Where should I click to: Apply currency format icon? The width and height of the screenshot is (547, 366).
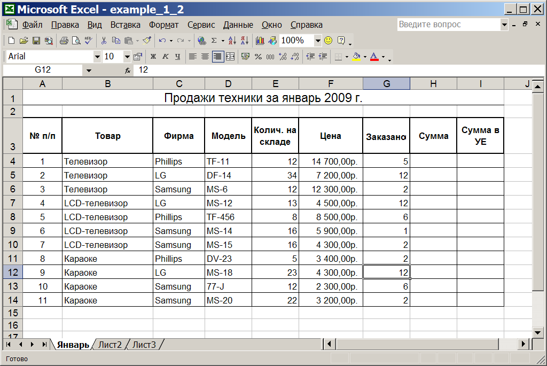click(x=245, y=57)
